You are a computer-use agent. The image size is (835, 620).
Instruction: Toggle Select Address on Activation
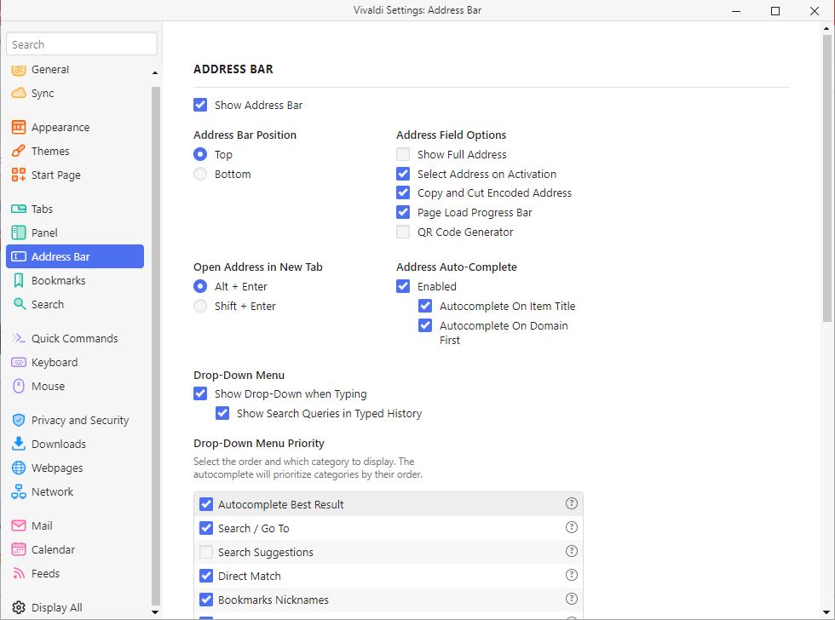point(403,174)
